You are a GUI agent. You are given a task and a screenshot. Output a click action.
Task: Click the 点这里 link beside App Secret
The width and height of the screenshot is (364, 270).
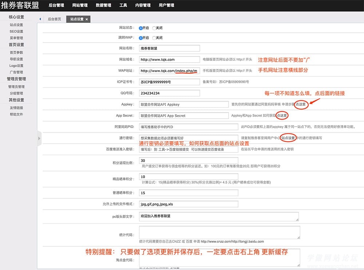pyautogui.click(x=282, y=116)
